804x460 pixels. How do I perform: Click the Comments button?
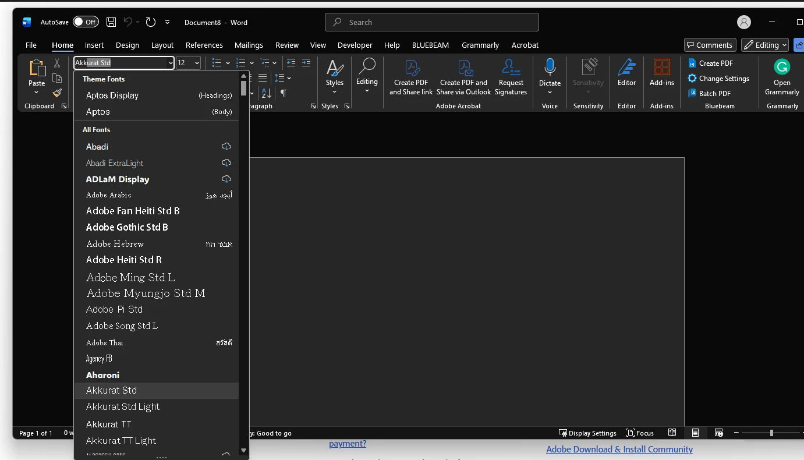[710, 45]
